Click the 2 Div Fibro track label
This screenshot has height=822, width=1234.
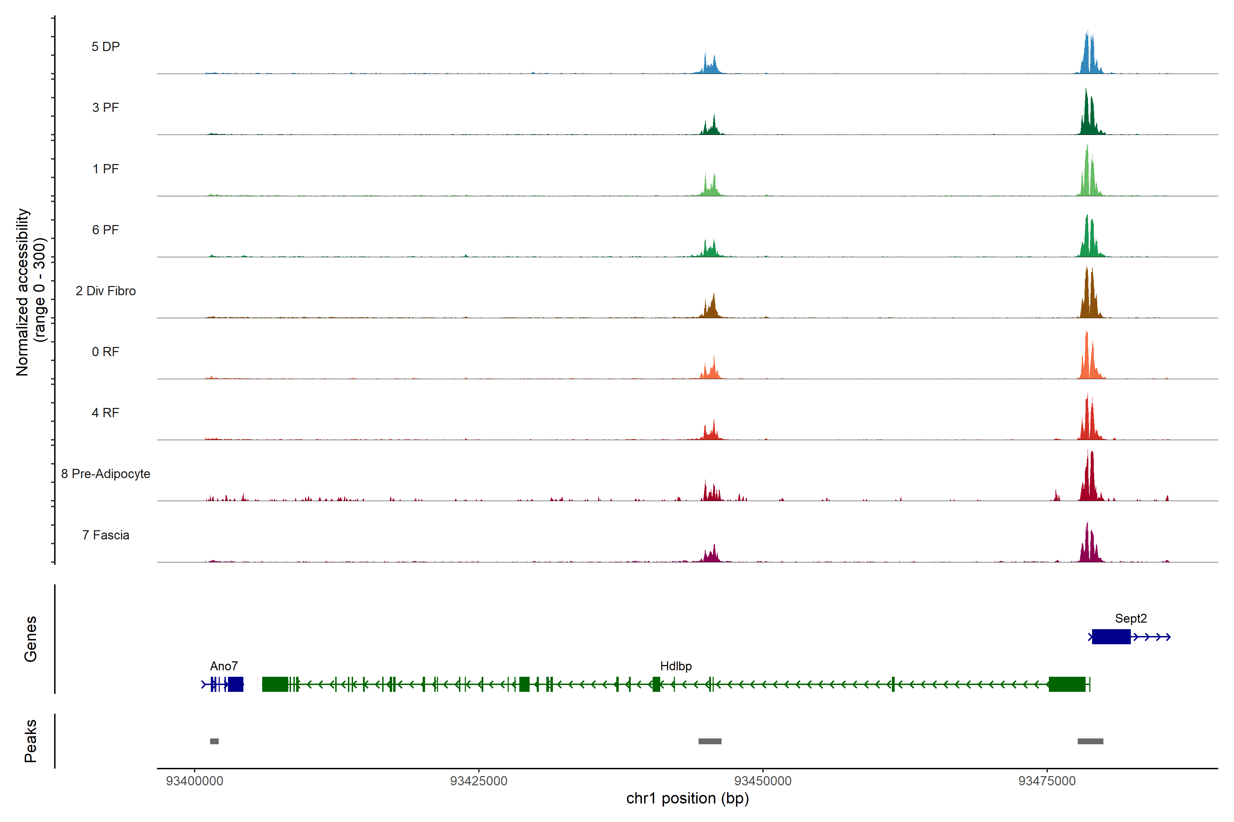point(106,291)
